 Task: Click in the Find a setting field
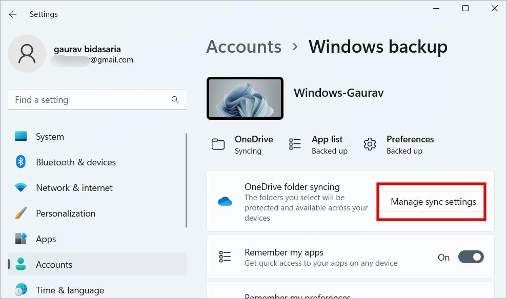(97, 100)
